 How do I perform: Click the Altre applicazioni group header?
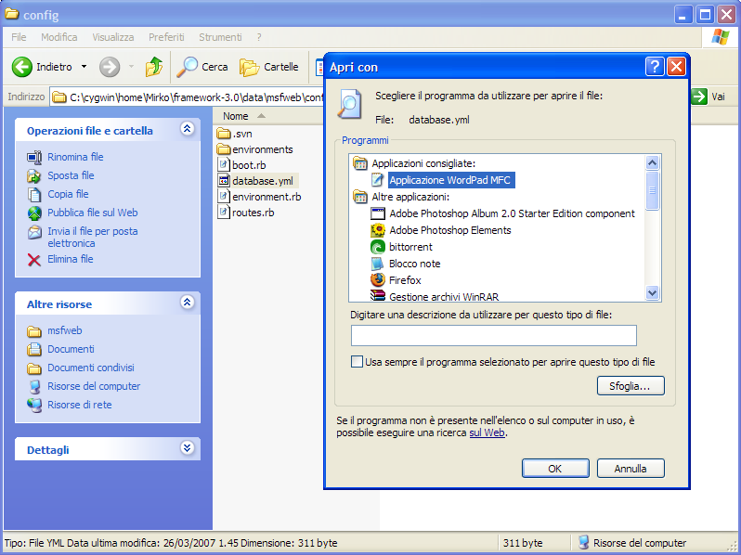click(x=410, y=197)
